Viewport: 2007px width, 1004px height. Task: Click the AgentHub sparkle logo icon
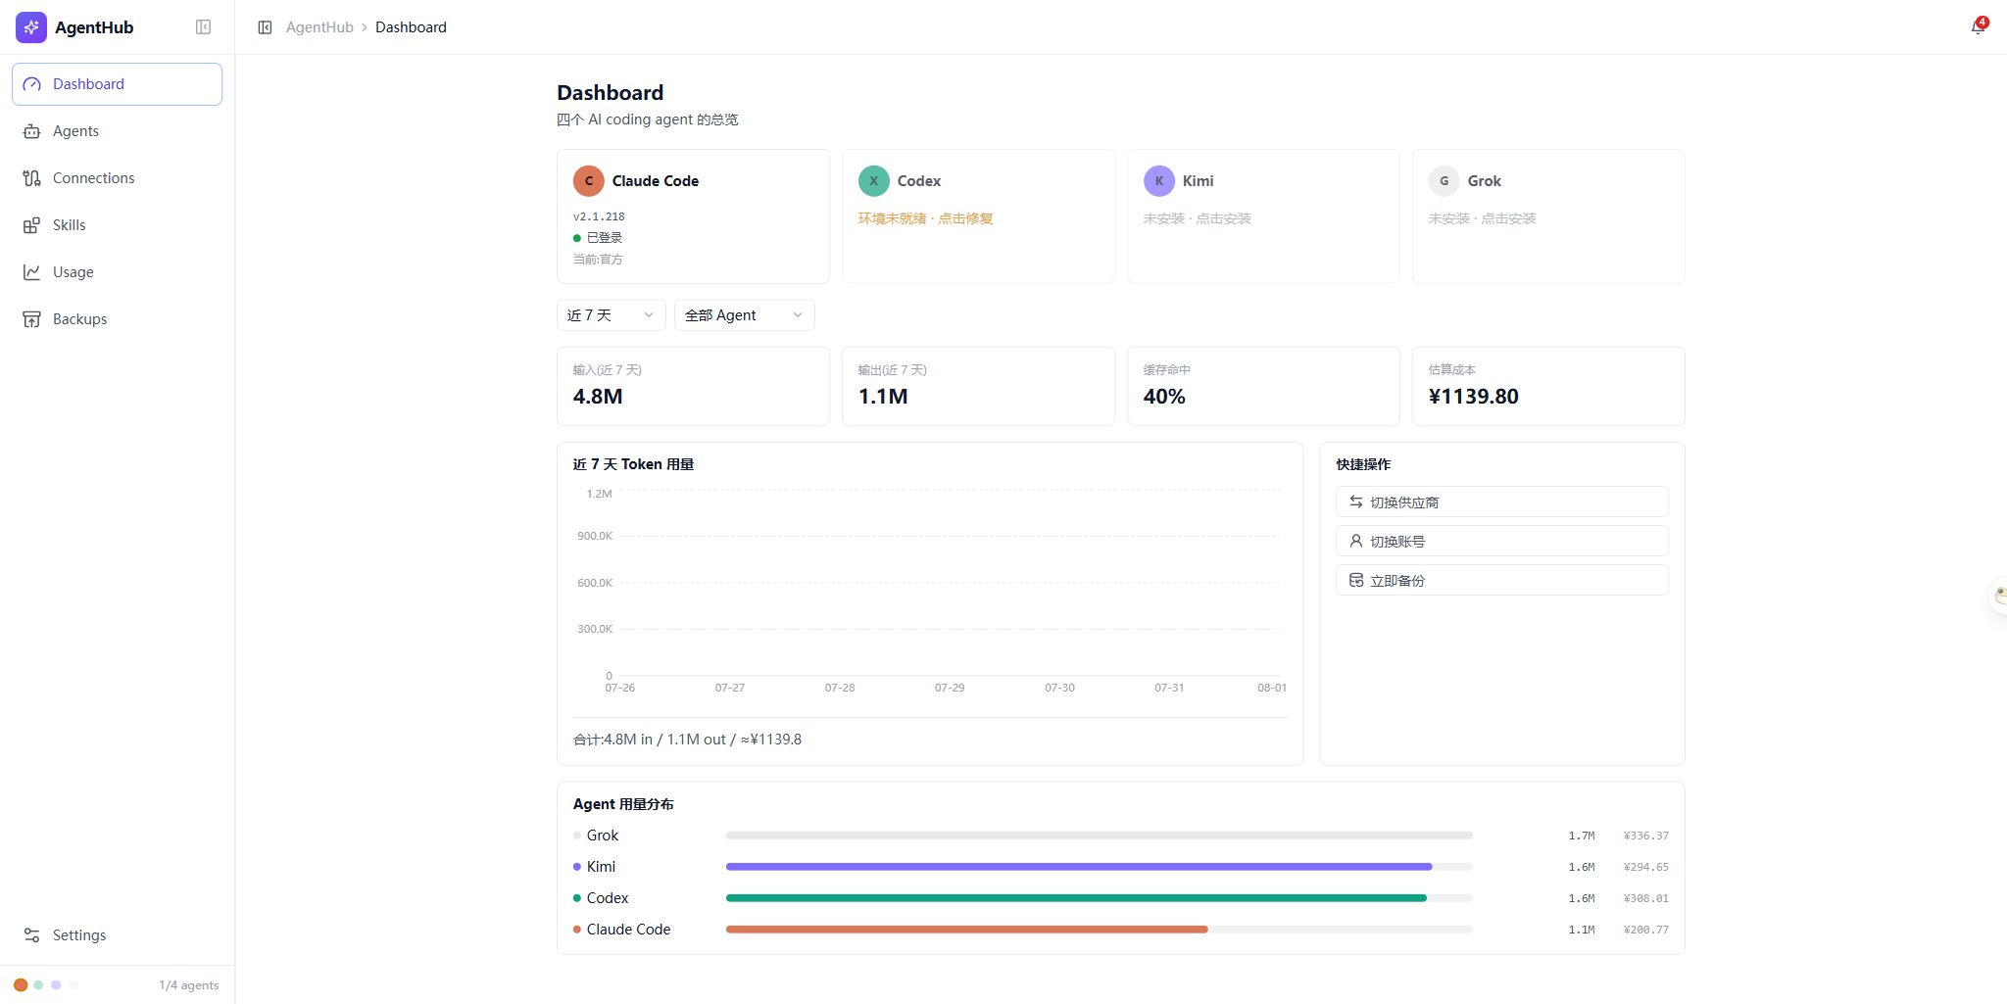pyautogui.click(x=30, y=27)
